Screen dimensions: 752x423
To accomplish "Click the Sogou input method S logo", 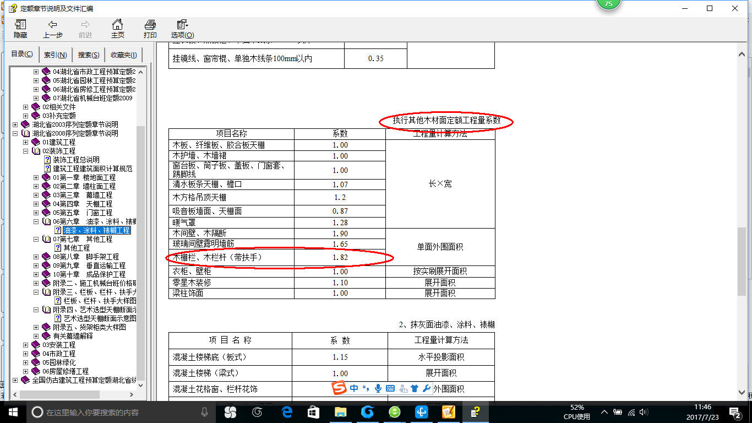I will point(340,388).
